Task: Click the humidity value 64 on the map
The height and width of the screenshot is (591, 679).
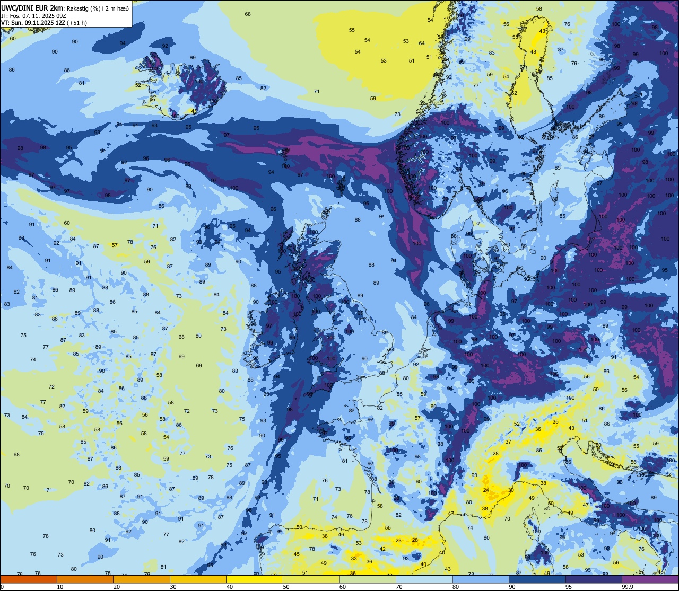Action: coord(422,43)
